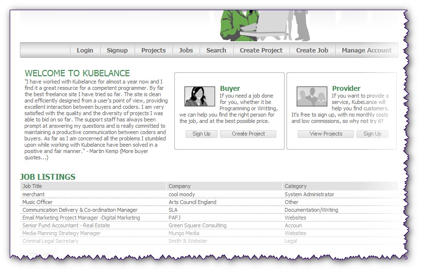Screen dimensions: 422x273
Task: Click the Buyer woman portrait icon
Action: (200, 96)
